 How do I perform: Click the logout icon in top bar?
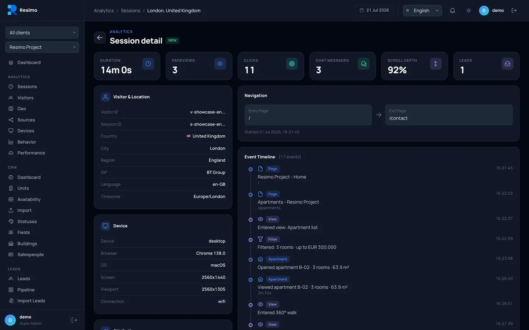coord(514,11)
